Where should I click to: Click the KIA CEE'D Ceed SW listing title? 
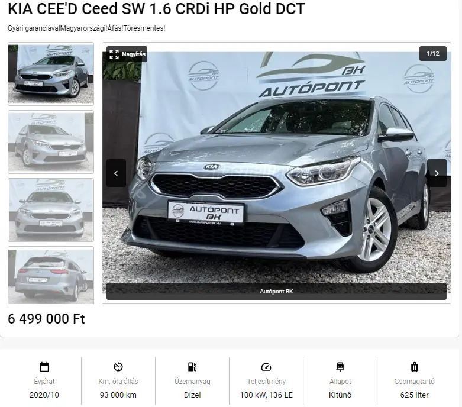(156, 9)
